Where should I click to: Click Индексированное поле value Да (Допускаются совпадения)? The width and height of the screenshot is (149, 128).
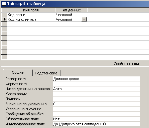97,124
